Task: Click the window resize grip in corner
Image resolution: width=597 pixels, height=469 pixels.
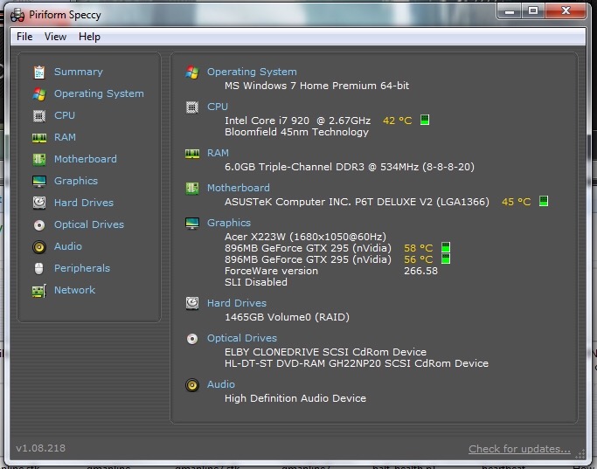Action: point(580,454)
